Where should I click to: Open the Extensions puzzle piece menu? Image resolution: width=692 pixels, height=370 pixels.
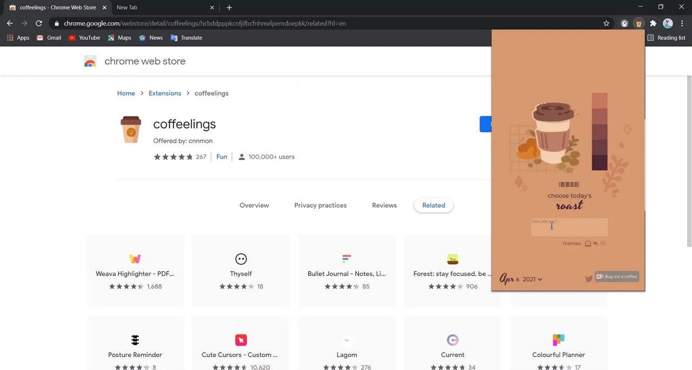(x=653, y=23)
